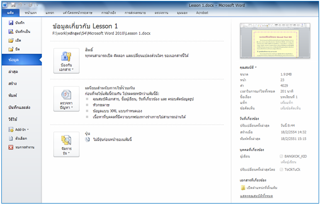Click the เพิ่มแท็ก (Add a tag) field
This screenshot has width=320, height=204.
[286, 103]
